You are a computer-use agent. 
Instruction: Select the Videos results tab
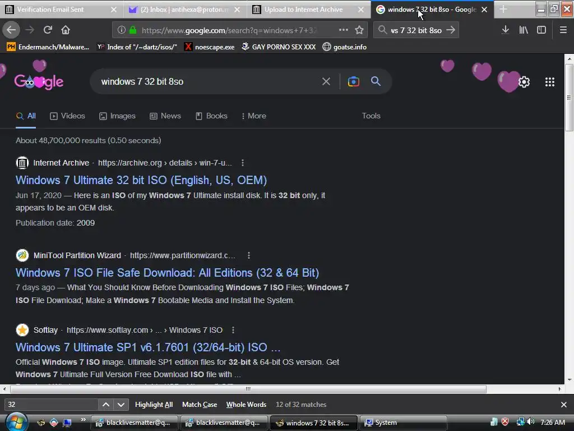[67, 116]
